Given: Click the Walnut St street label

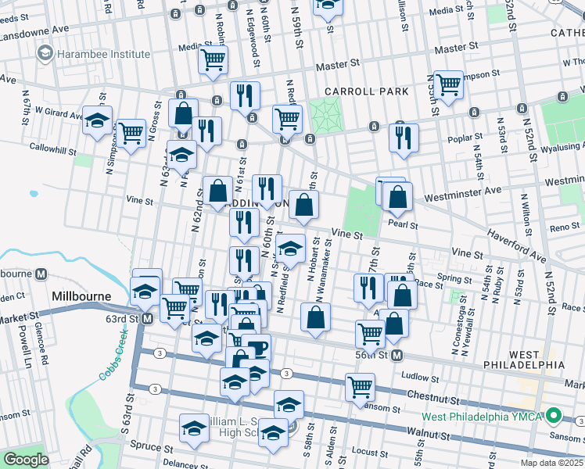Looking at the screenshot, I should pos(429,434).
